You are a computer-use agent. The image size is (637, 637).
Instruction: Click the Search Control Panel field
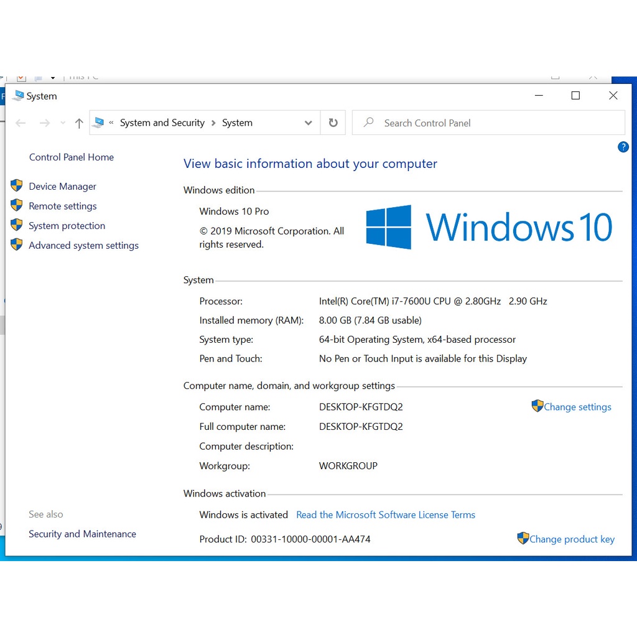point(488,123)
